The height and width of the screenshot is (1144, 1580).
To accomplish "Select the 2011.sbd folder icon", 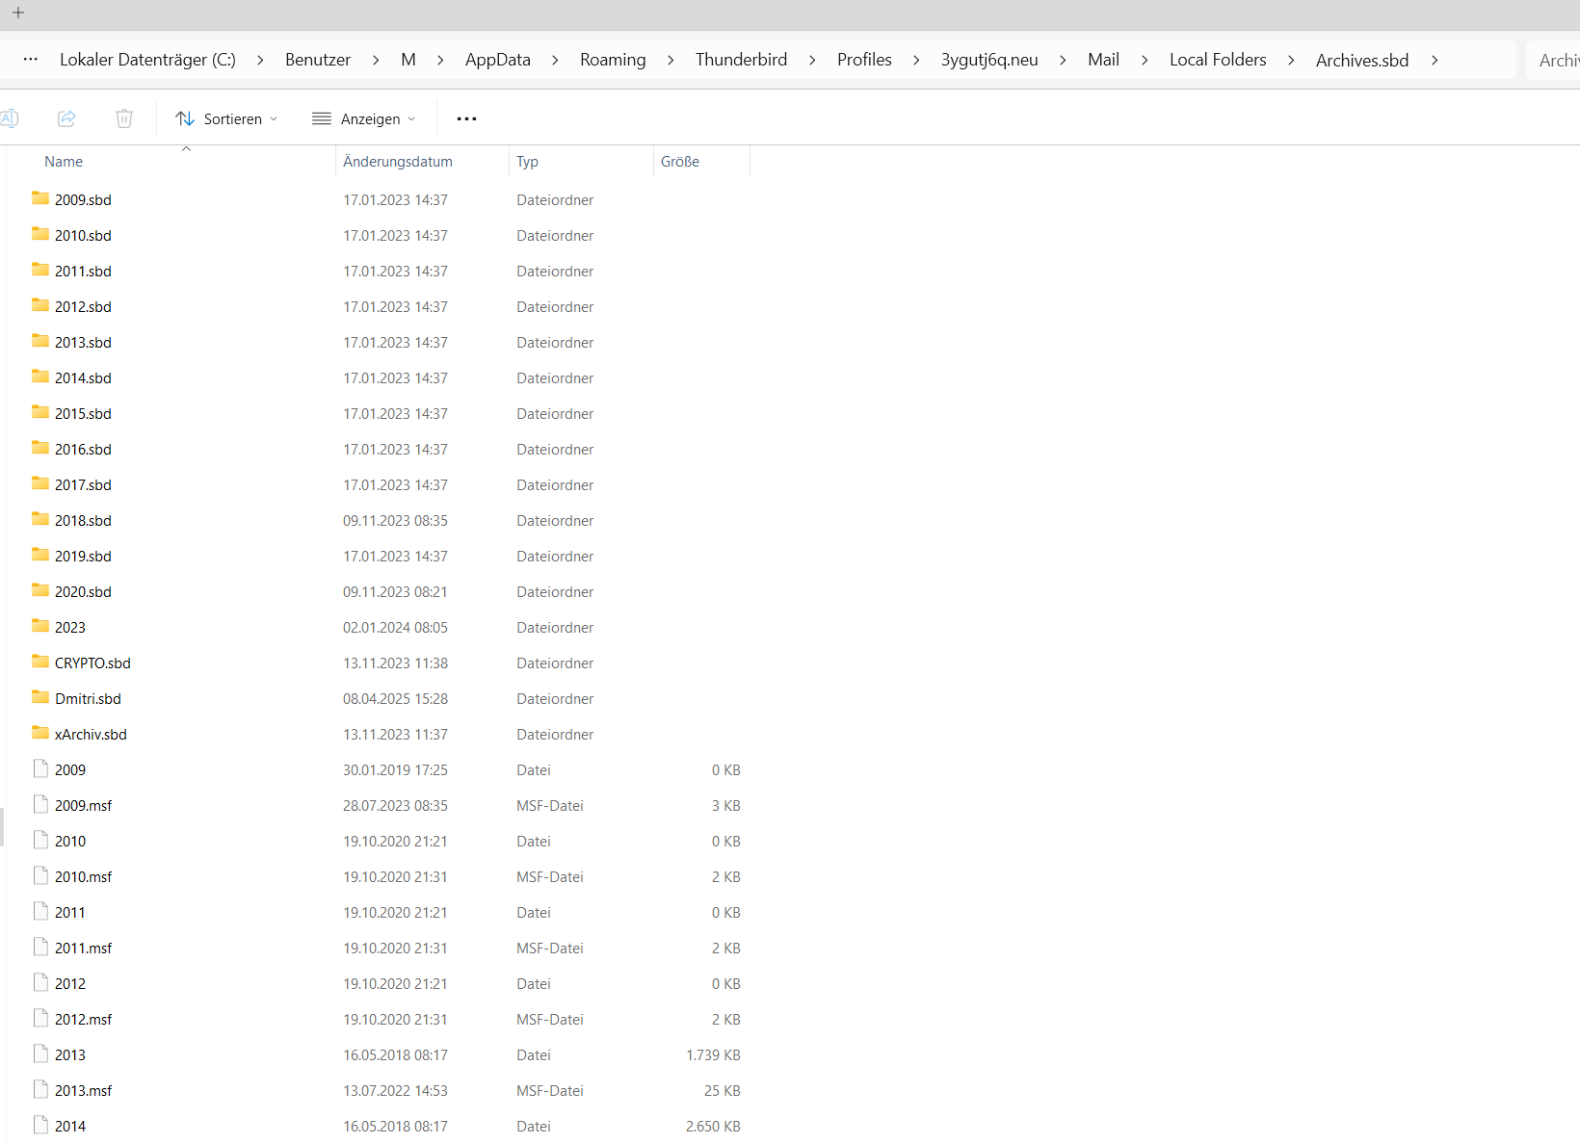I will click(x=40, y=270).
